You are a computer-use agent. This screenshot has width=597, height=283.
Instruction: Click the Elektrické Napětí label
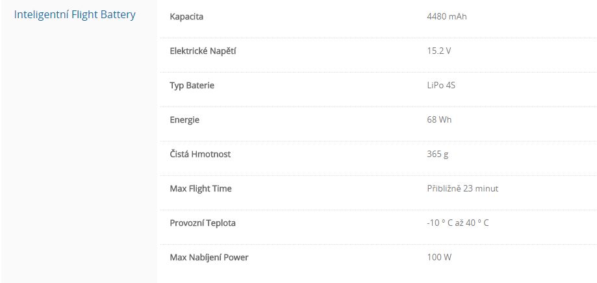pos(203,51)
